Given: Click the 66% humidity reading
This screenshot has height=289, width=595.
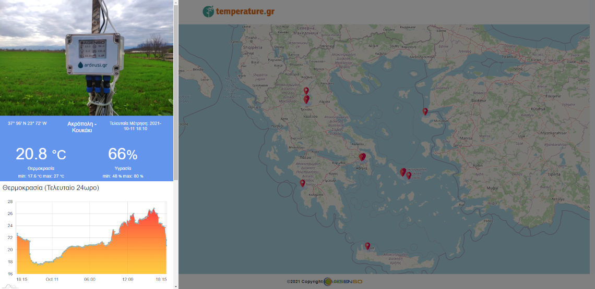Looking at the screenshot, I should click(x=123, y=154).
